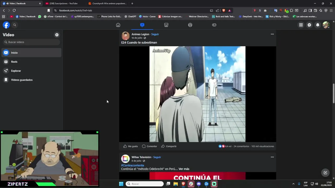Click the address bar URL
335x188 pixels.
76,10
